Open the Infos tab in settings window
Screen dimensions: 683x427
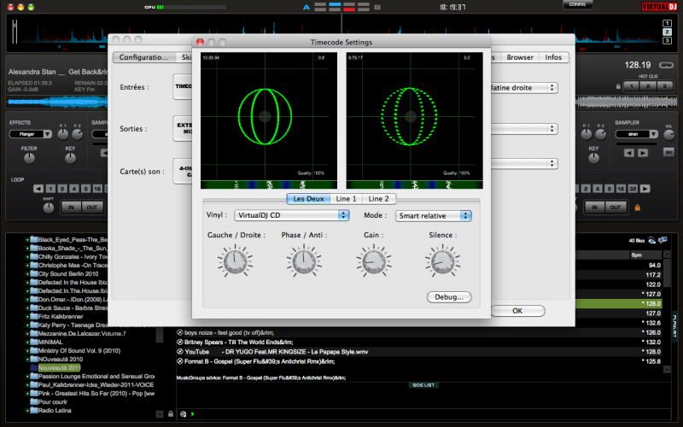[x=553, y=57]
